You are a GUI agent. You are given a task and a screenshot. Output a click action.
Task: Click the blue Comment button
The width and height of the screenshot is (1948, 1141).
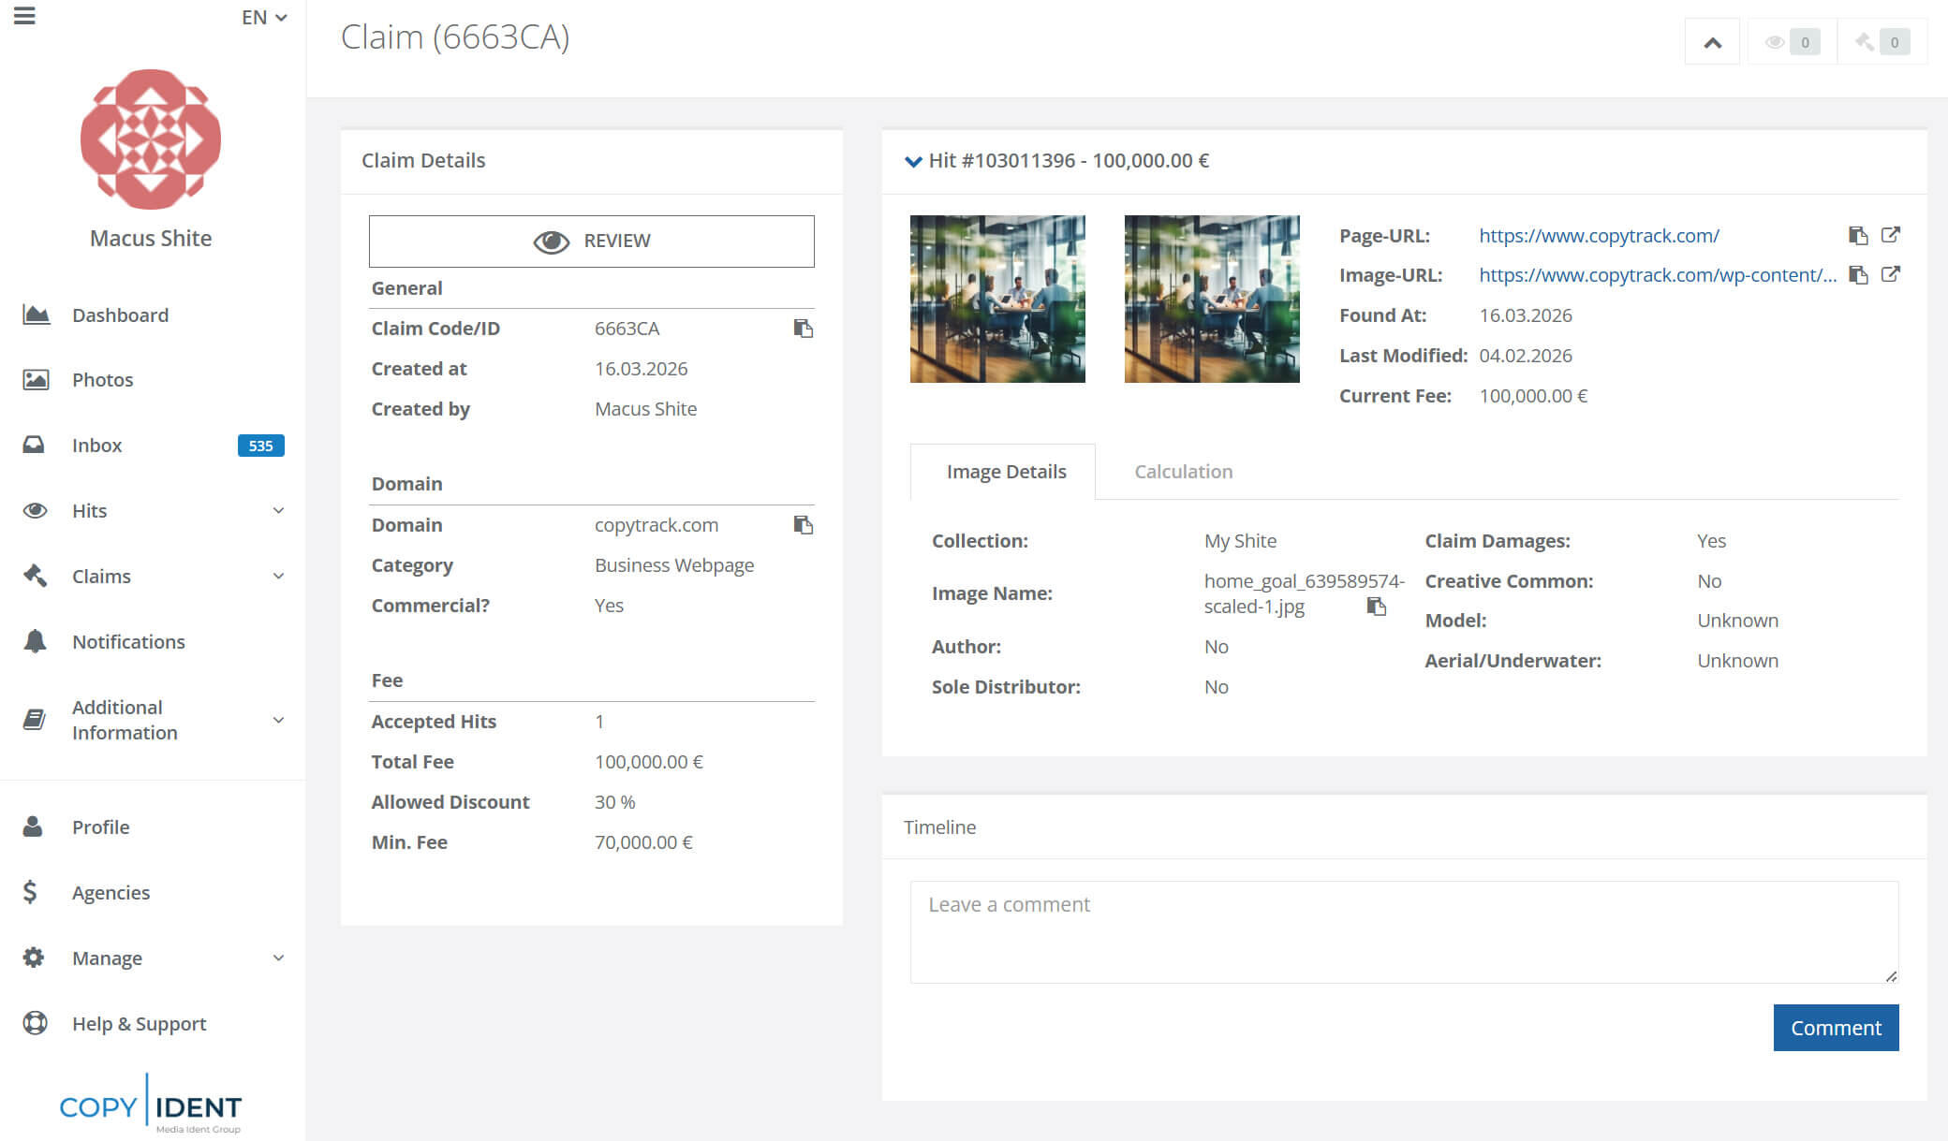1835,1028
